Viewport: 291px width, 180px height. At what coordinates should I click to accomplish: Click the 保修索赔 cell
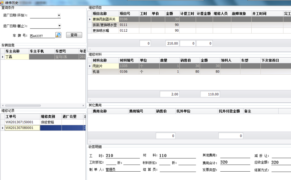(51, 122)
